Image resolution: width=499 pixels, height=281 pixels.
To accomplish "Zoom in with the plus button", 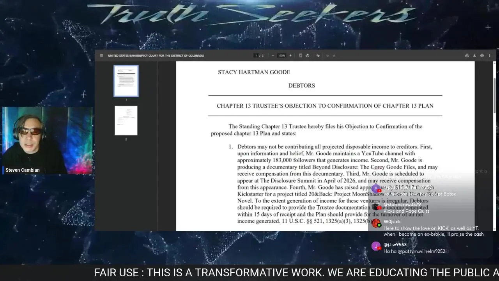I will (290, 55).
